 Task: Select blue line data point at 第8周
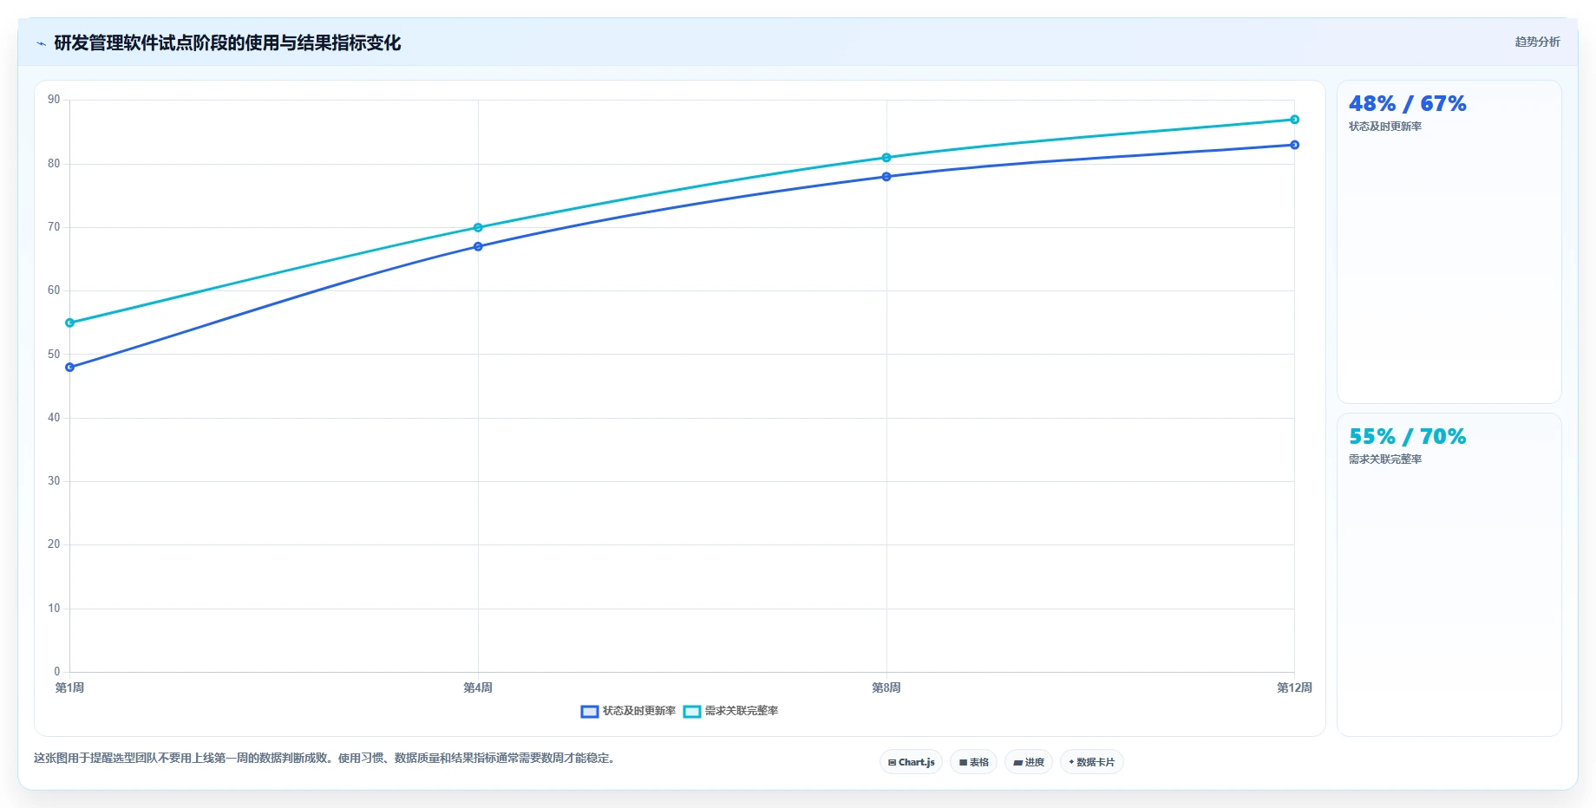[886, 177]
